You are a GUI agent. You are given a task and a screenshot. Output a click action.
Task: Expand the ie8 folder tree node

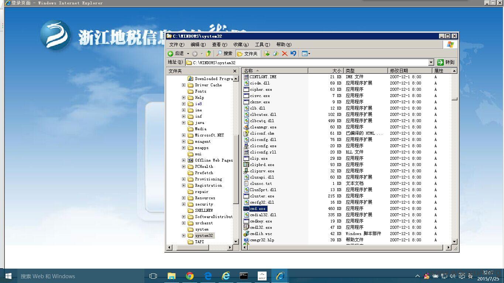pyautogui.click(x=184, y=104)
